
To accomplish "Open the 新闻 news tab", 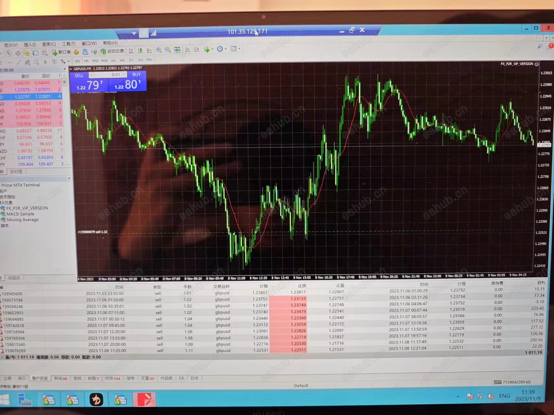I will pos(60,378).
